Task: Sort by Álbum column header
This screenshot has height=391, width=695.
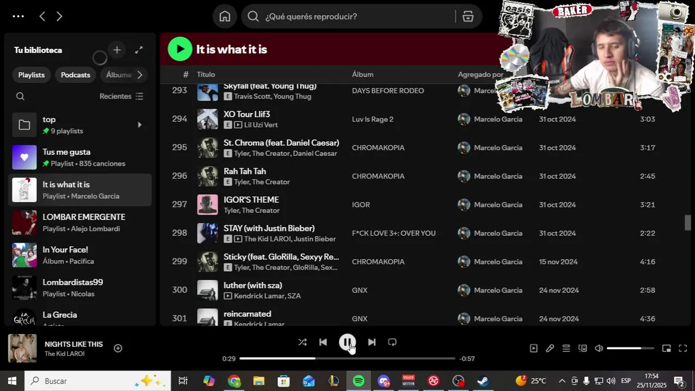Action: coord(362,74)
